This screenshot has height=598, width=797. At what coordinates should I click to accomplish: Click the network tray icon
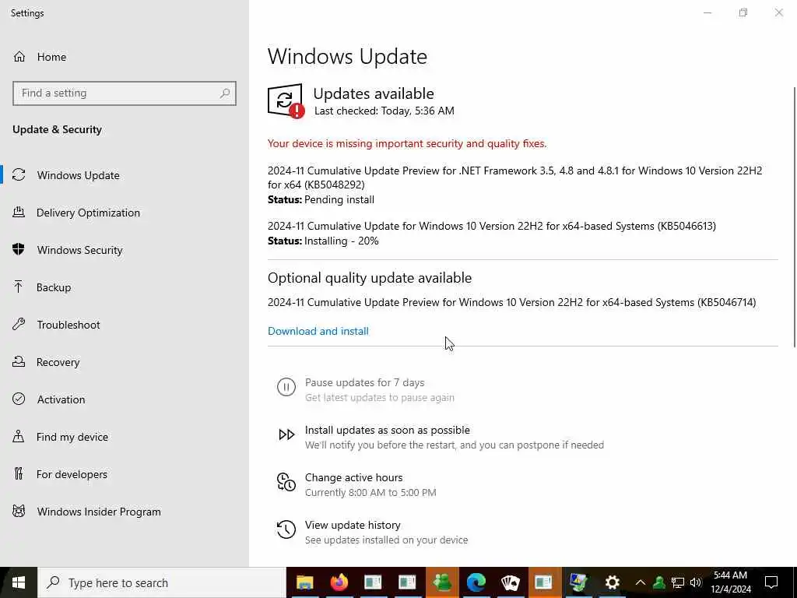[678, 582]
